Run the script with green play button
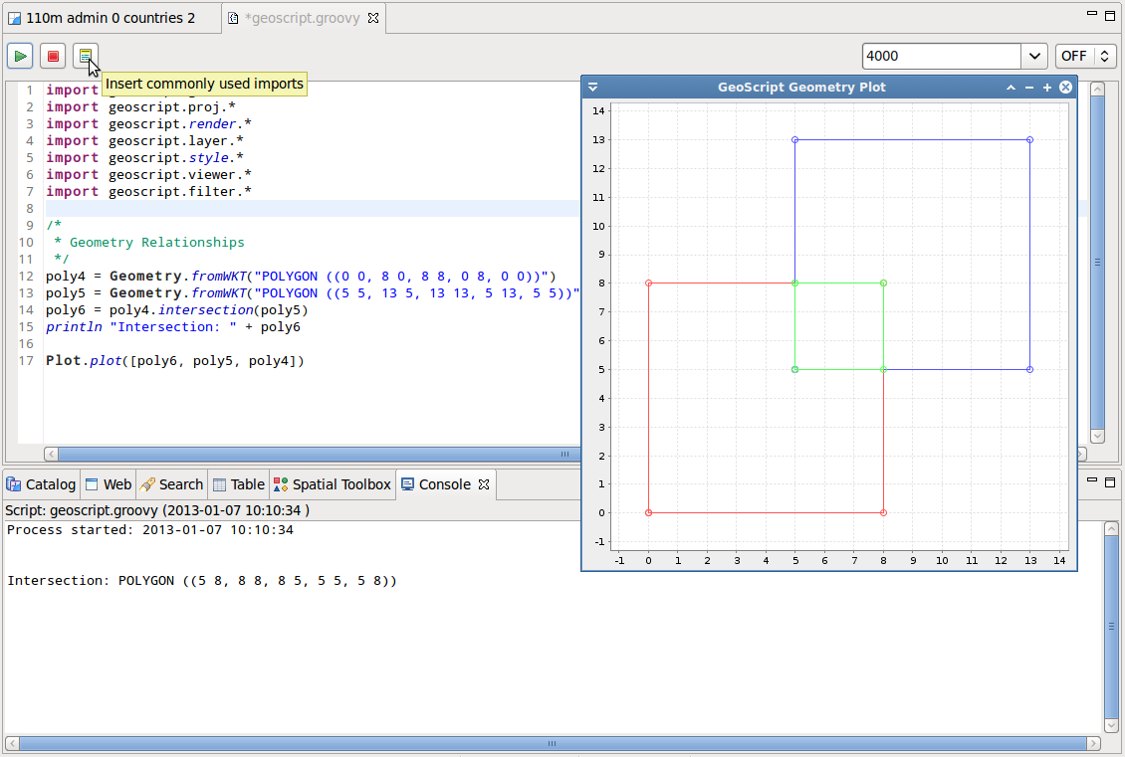 click(x=20, y=56)
